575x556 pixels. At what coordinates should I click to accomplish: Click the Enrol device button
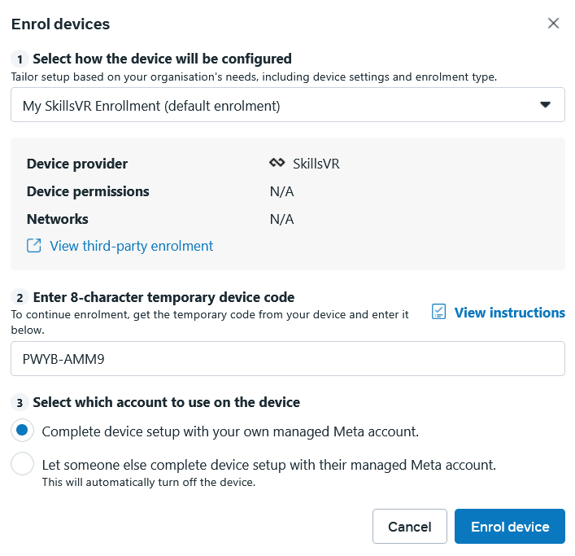point(510,526)
